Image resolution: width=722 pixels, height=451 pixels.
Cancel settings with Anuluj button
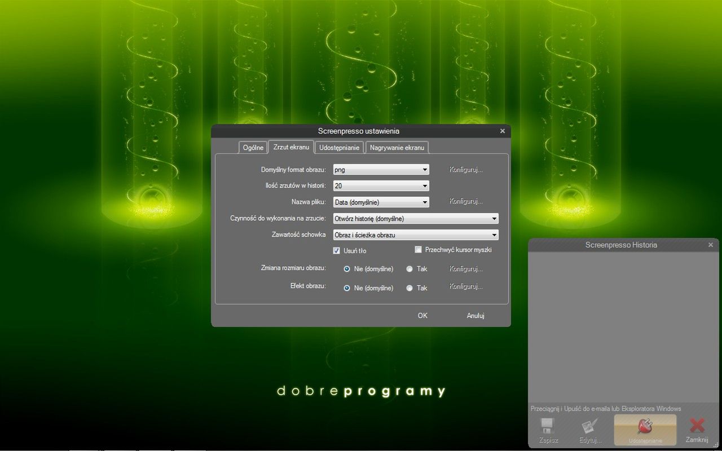point(476,316)
